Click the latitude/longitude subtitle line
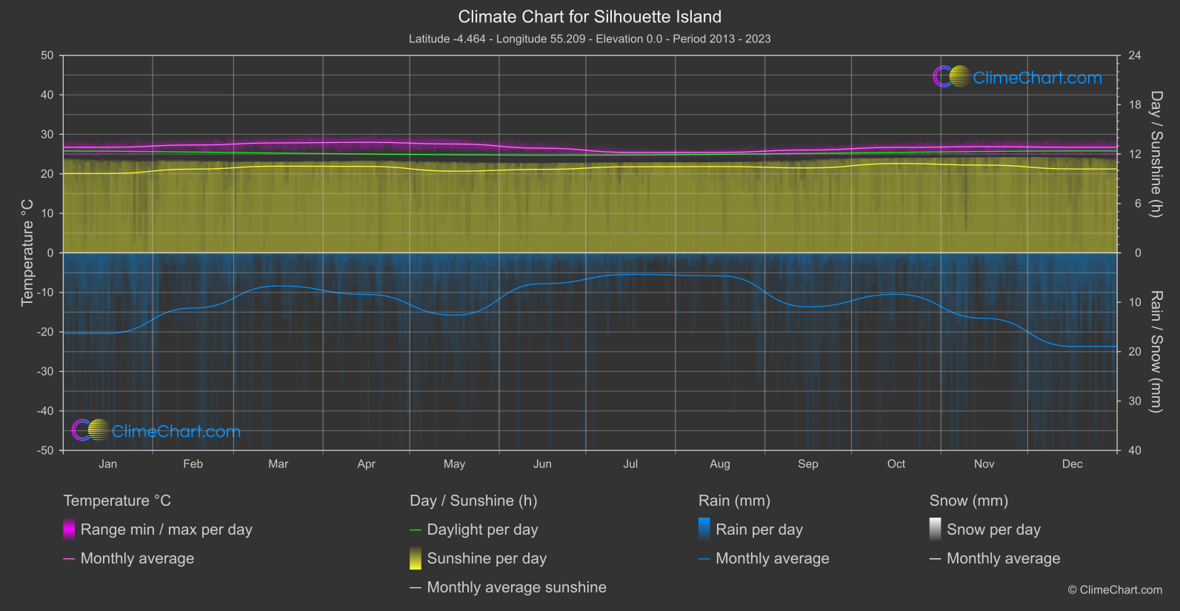 (x=590, y=39)
